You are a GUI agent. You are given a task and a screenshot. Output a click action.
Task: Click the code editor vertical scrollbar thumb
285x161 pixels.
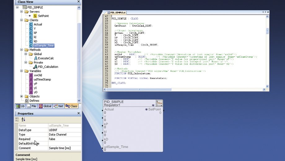tap(267, 31)
